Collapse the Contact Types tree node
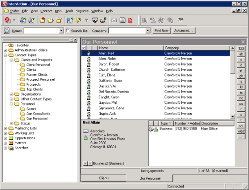Screen dimensions: 249x190 pos(5,55)
